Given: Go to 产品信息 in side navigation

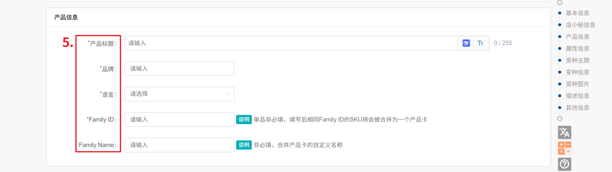Looking at the screenshot, I should pyautogui.click(x=577, y=37).
